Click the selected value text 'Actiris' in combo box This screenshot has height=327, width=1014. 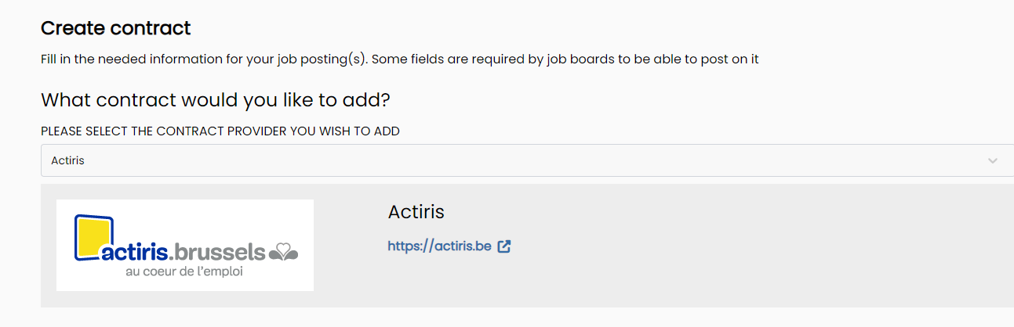tap(67, 160)
